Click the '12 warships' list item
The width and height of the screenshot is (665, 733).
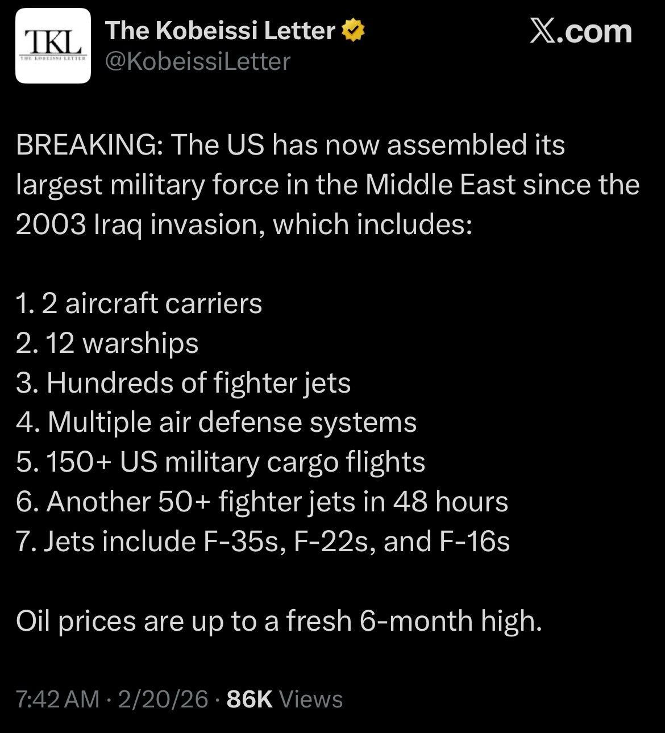tap(107, 344)
